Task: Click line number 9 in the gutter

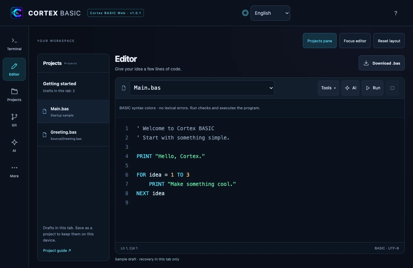Action: tap(127, 203)
